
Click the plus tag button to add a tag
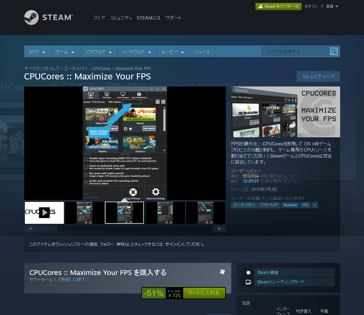(x=315, y=205)
